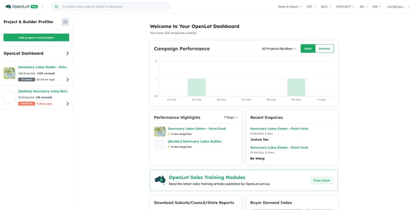This screenshot has width=415, height=210.
Task: Click the name Bo Wang
Action: [x=257, y=158]
